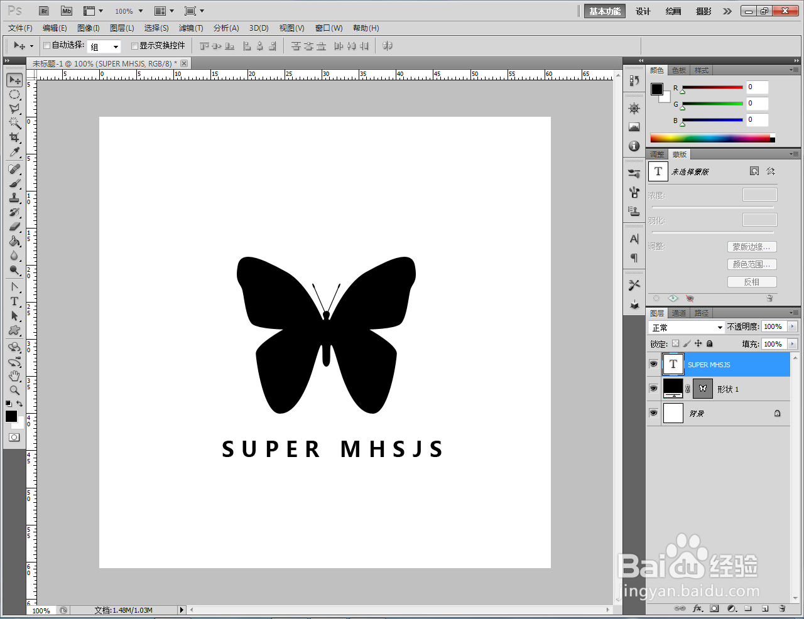Switch to the 通道 tab
This screenshot has width=804, height=619.
click(x=679, y=313)
